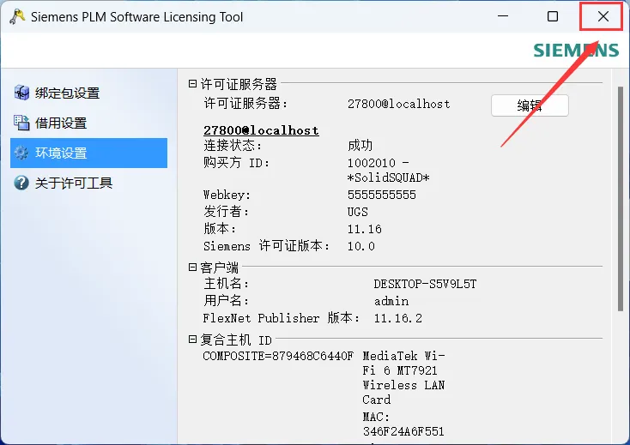Click the username value admin

[x=391, y=301]
